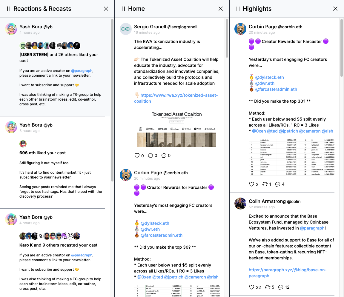Click '3 hours ago' timestamp
The image size is (344, 297).
[x=29, y=131]
